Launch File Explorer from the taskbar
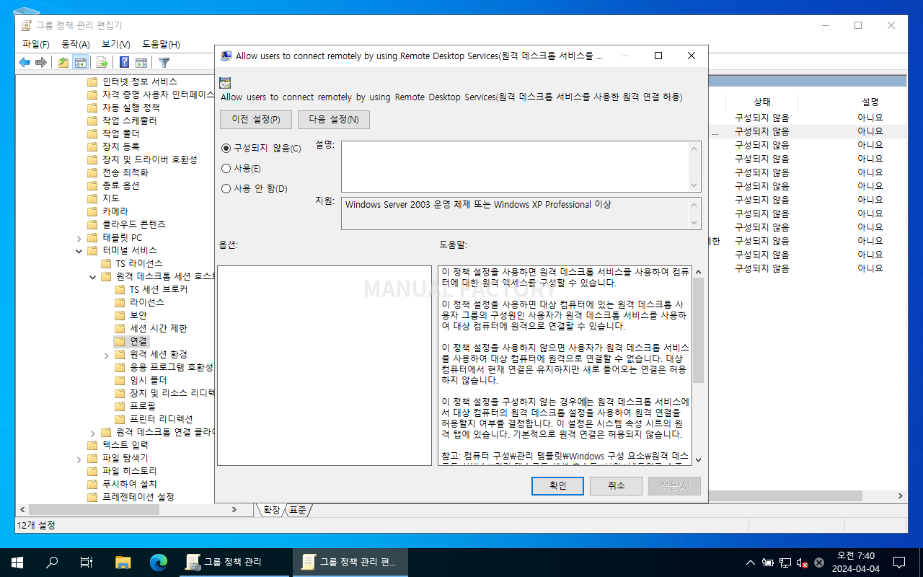The image size is (923, 577). point(123,562)
